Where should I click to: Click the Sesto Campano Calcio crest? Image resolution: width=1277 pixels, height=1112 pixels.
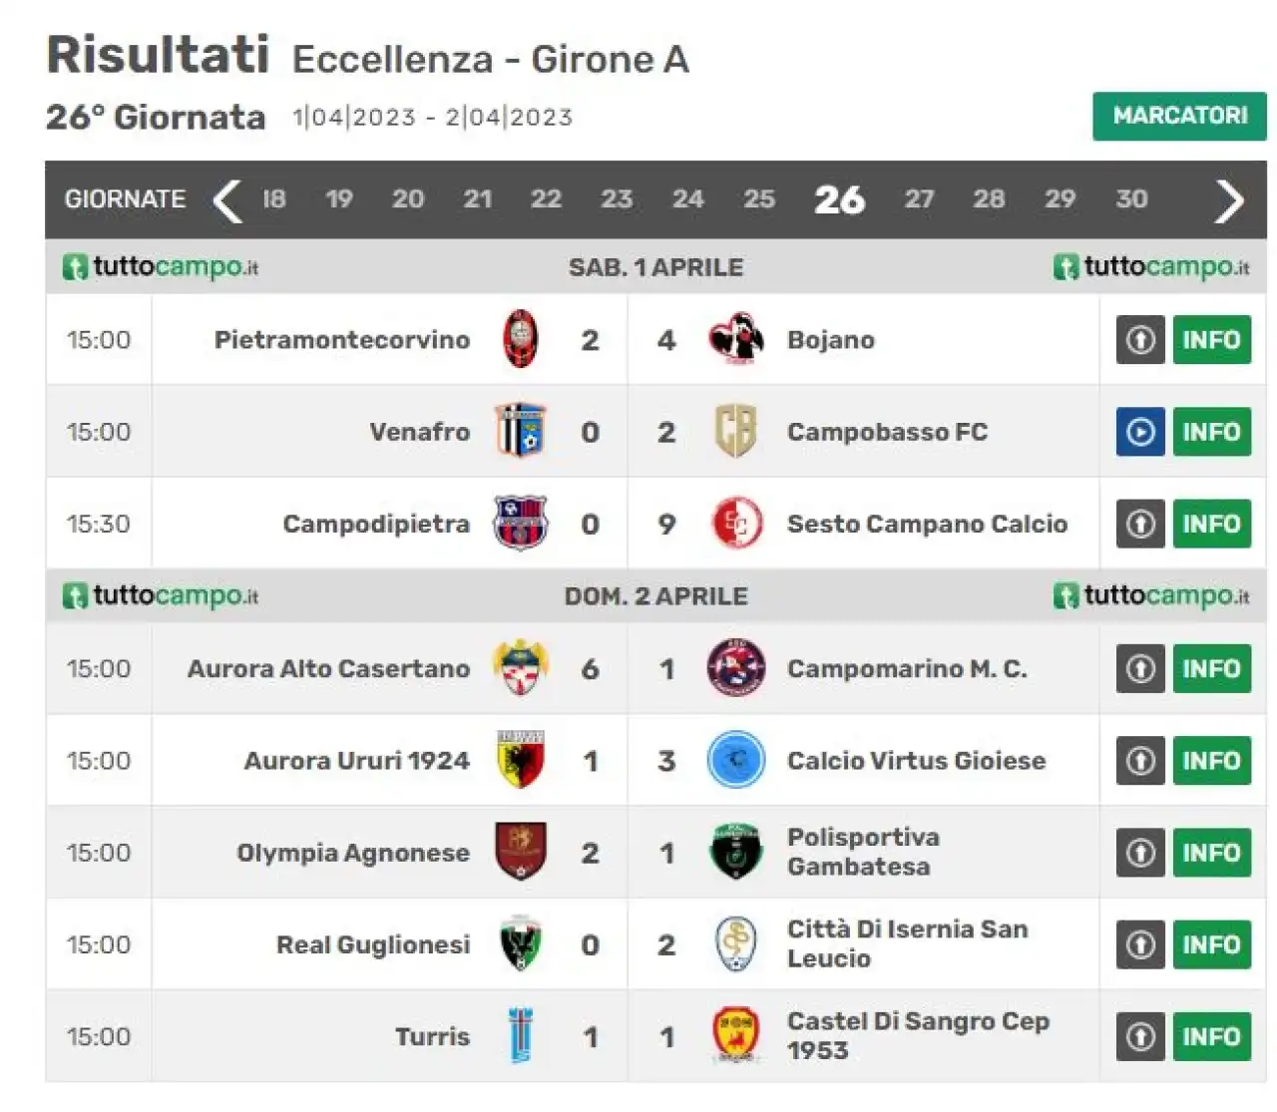[x=736, y=524]
